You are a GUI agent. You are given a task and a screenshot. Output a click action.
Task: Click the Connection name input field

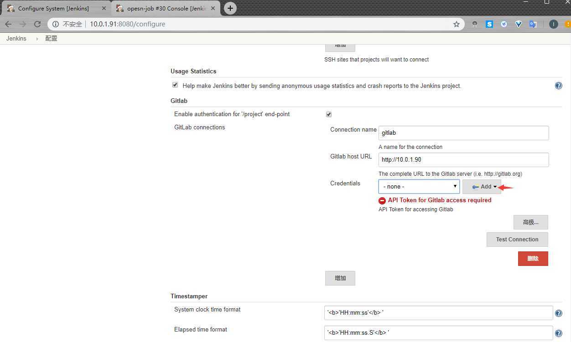(x=463, y=133)
